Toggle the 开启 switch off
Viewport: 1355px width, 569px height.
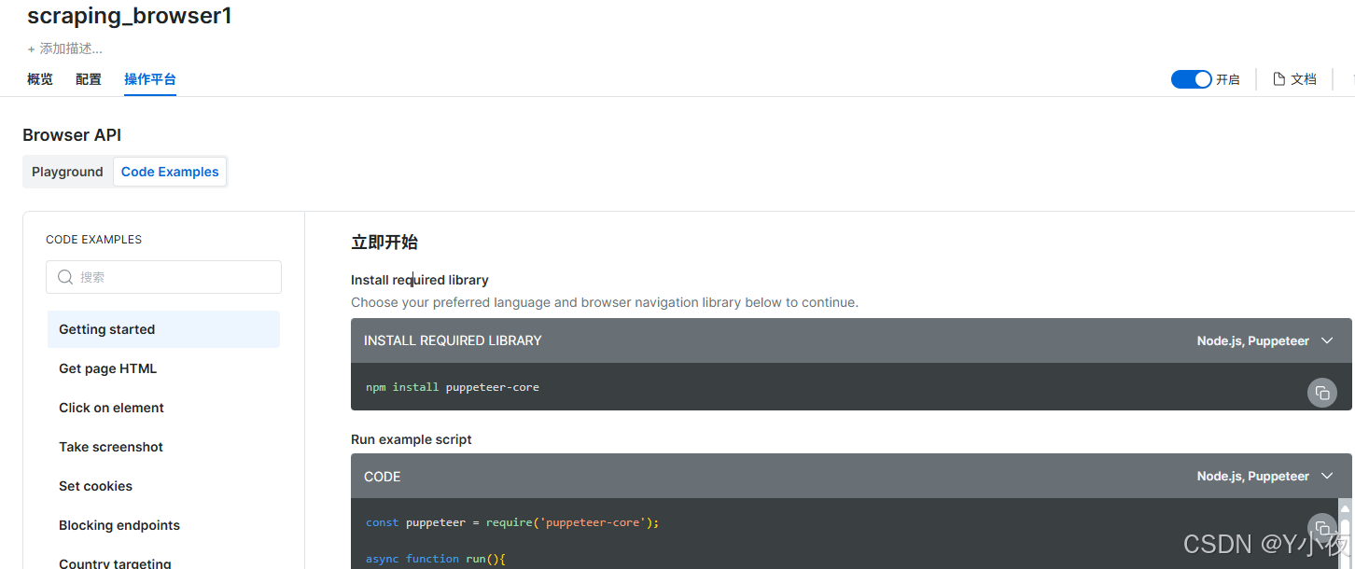[x=1191, y=79]
